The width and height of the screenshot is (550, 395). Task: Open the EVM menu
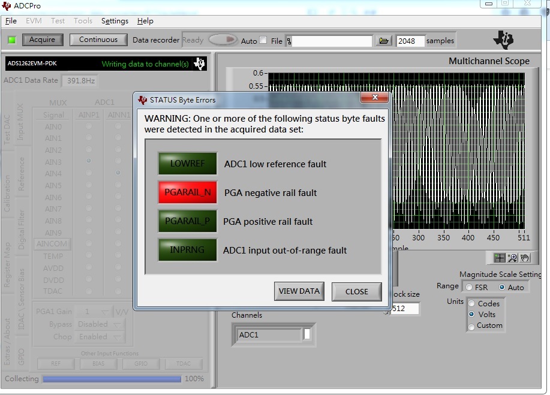[34, 21]
